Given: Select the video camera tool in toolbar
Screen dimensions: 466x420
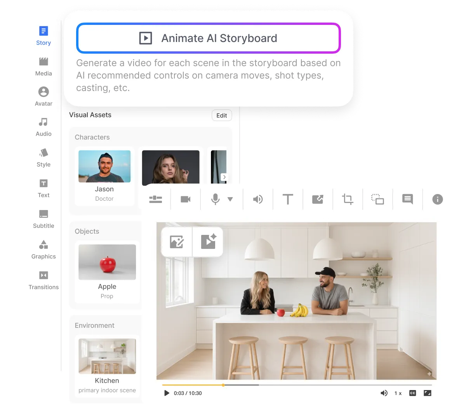Looking at the screenshot, I should pyautogui.click(x=185, y=199).
